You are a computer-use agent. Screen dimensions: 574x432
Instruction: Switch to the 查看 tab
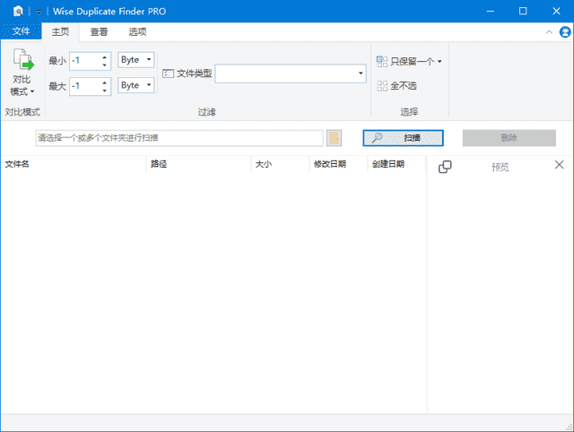(99, 31)
